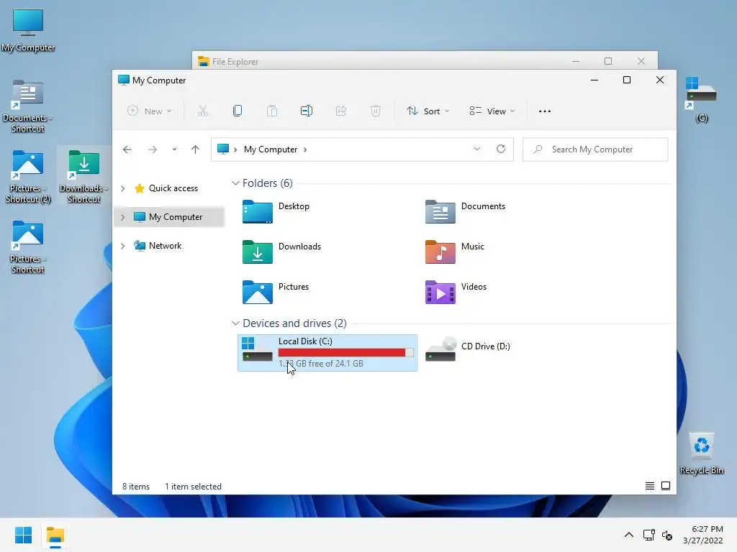Select the Downloads folder in Folders group

(281, 252)
